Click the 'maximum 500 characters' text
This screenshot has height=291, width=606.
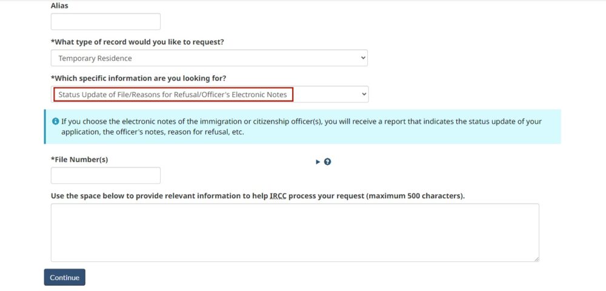(x=416, y=196)
